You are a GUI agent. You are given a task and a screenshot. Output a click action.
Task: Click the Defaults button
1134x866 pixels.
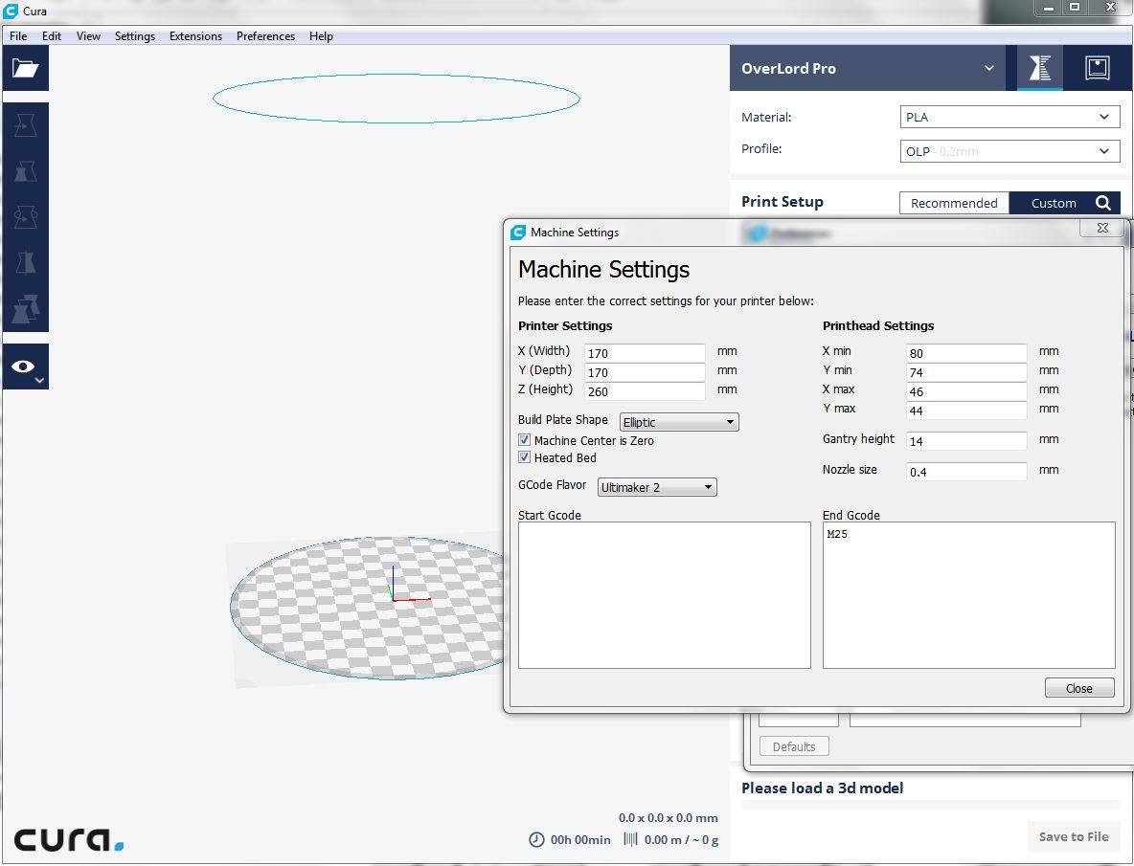(793, 746)
